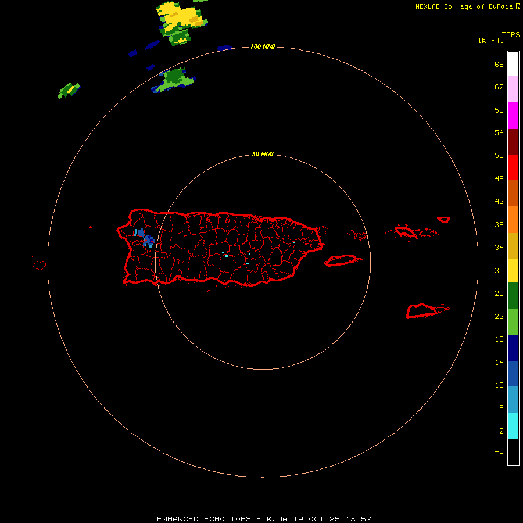
Task: Click the Mona Island outline to the west
Action: tap(40, 265)
